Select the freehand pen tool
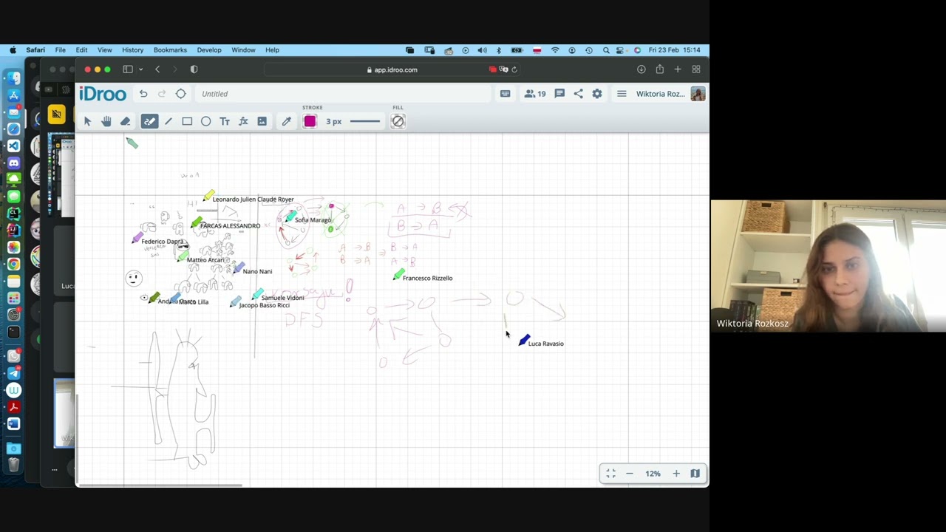946x532 pixels. [149, 121]
